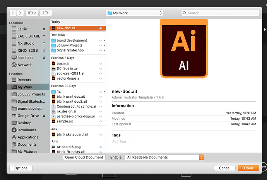This screenshot has width=267, height=180.
Task: Open the My Work location popup
Action: pos(134,13)
